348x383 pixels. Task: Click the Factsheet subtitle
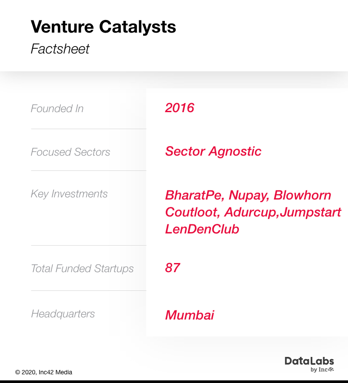[x=60, y=49]
